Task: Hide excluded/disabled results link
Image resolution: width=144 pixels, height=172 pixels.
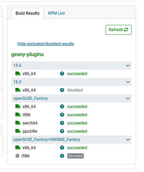Action: click(x=46, y=44)
